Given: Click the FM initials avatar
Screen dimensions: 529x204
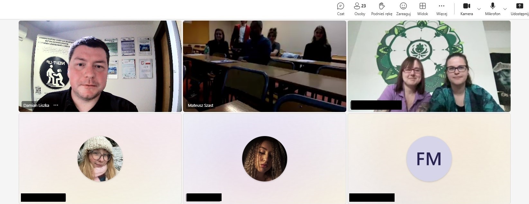Looking at the screenshot, I should click(429, 159).
